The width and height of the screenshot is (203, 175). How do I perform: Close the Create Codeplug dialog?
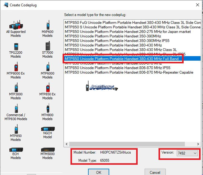(198, 5)
